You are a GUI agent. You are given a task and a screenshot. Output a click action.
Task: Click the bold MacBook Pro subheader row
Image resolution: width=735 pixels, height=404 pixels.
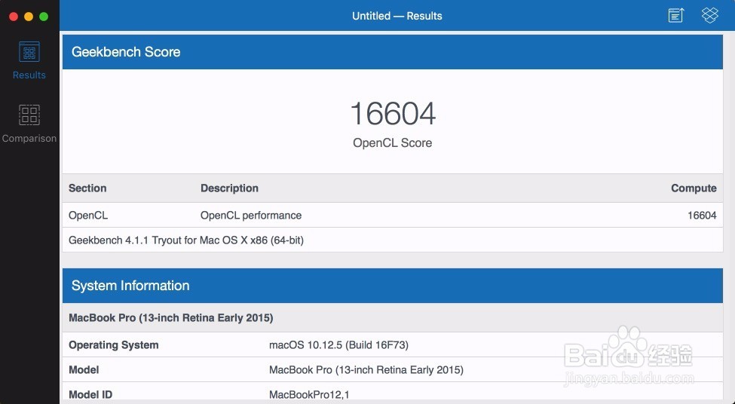pos(392,318)
